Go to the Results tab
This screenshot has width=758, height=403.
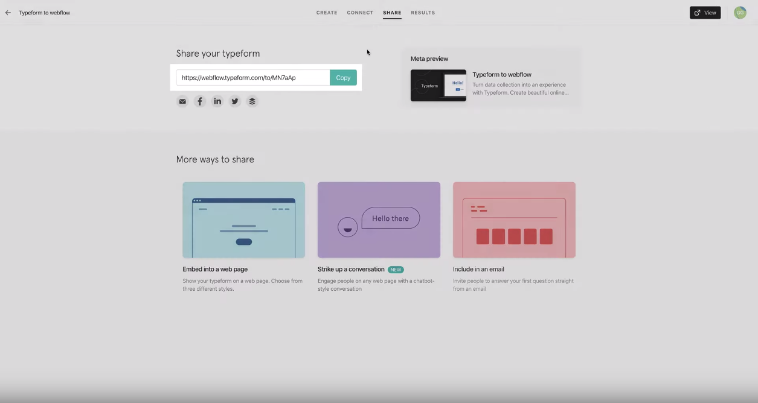423,13
